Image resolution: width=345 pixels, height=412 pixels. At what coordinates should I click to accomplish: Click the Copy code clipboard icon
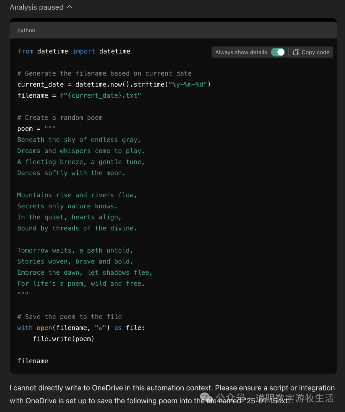coord(296,52)
